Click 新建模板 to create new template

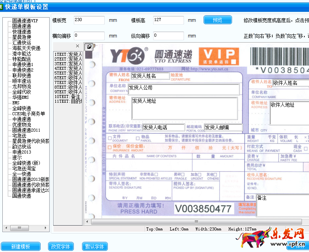click(20, 247)
